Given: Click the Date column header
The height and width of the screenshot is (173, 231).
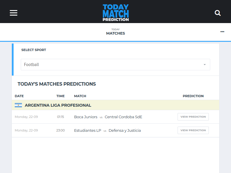Looking at the screenshot, I should [x=19, y=96].
